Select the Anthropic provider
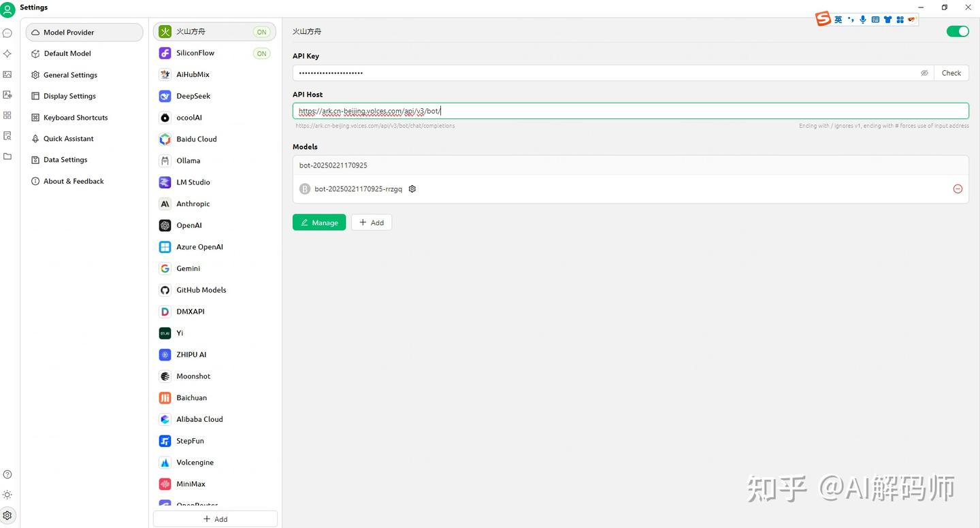The image size is (980, 528). (214, 203)
